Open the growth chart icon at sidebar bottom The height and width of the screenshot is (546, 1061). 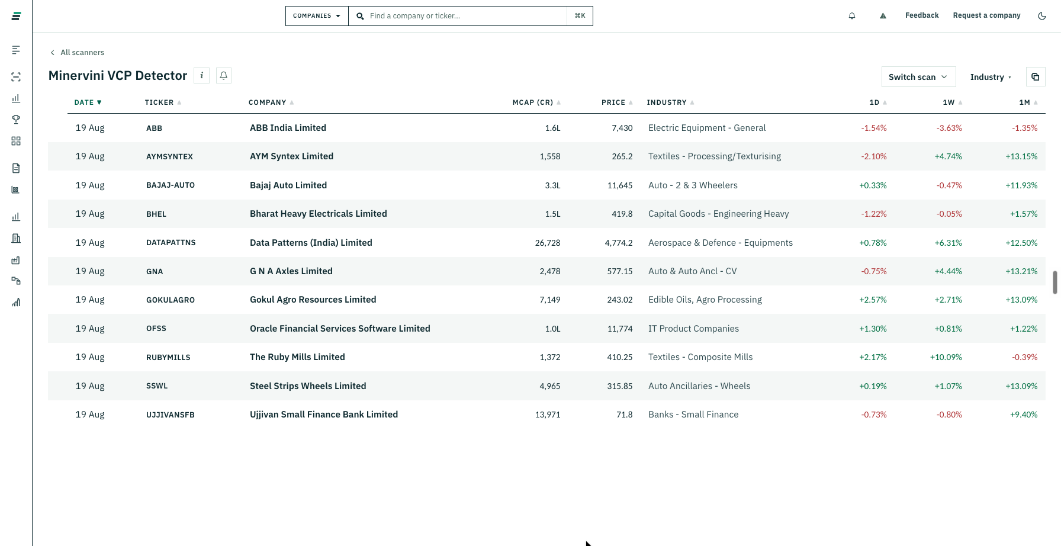pos(16,303)
